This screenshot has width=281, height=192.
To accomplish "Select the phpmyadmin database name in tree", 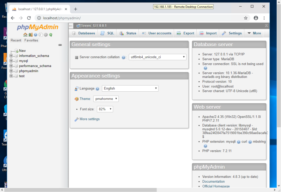I will [x=29, y=71].
